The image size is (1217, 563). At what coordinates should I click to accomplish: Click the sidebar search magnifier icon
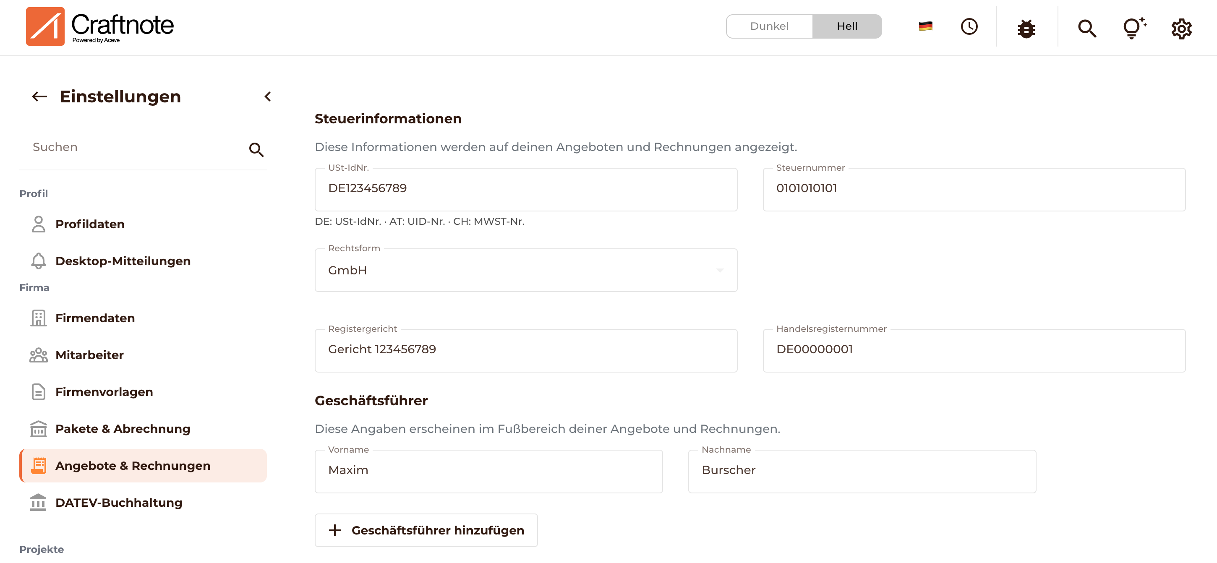point(256,150)
